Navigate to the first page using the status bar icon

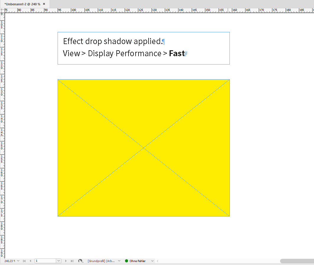point(24,261)
